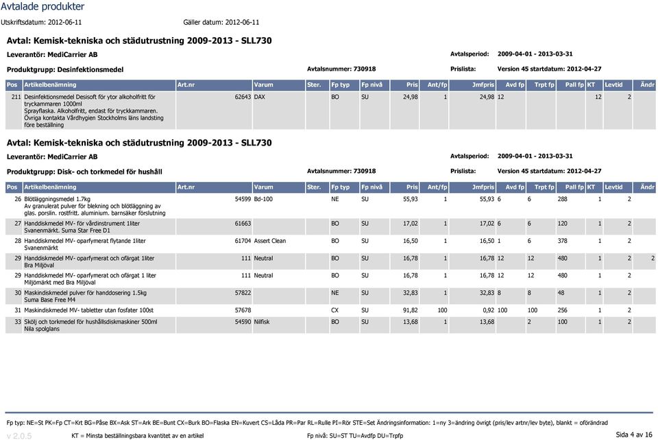Image resolution: width=658 pixels, height=440 pixels.
Task: Select "Skölj och torkmedel för hushållsdiskmaskiner 500ml"
Action: [90, 322]
